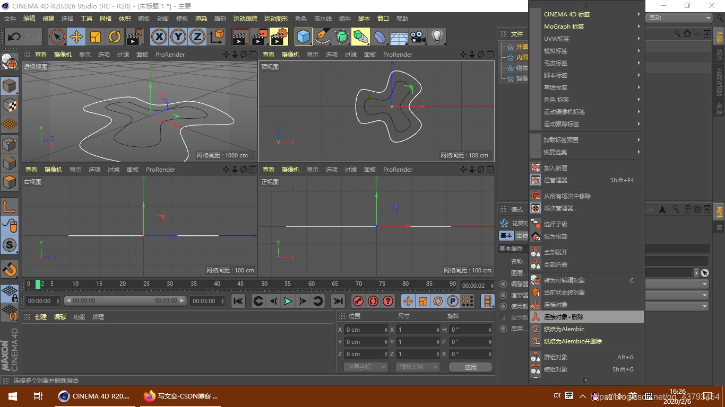Click Render View clapperboard icon
The width and height of the screenshot is (725, 407).
(x=240, y=37)
